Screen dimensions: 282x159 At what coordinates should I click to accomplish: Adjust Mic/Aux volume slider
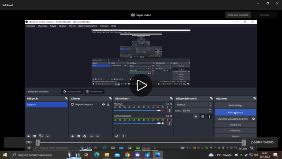[137, 111]
